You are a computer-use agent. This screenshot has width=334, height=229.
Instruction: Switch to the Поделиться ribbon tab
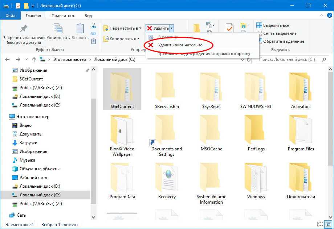62,16
